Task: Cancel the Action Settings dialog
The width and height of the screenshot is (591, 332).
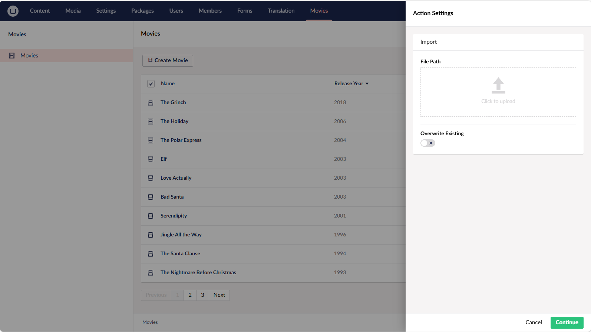Action: pyautogui.click(x=534, y=322)
